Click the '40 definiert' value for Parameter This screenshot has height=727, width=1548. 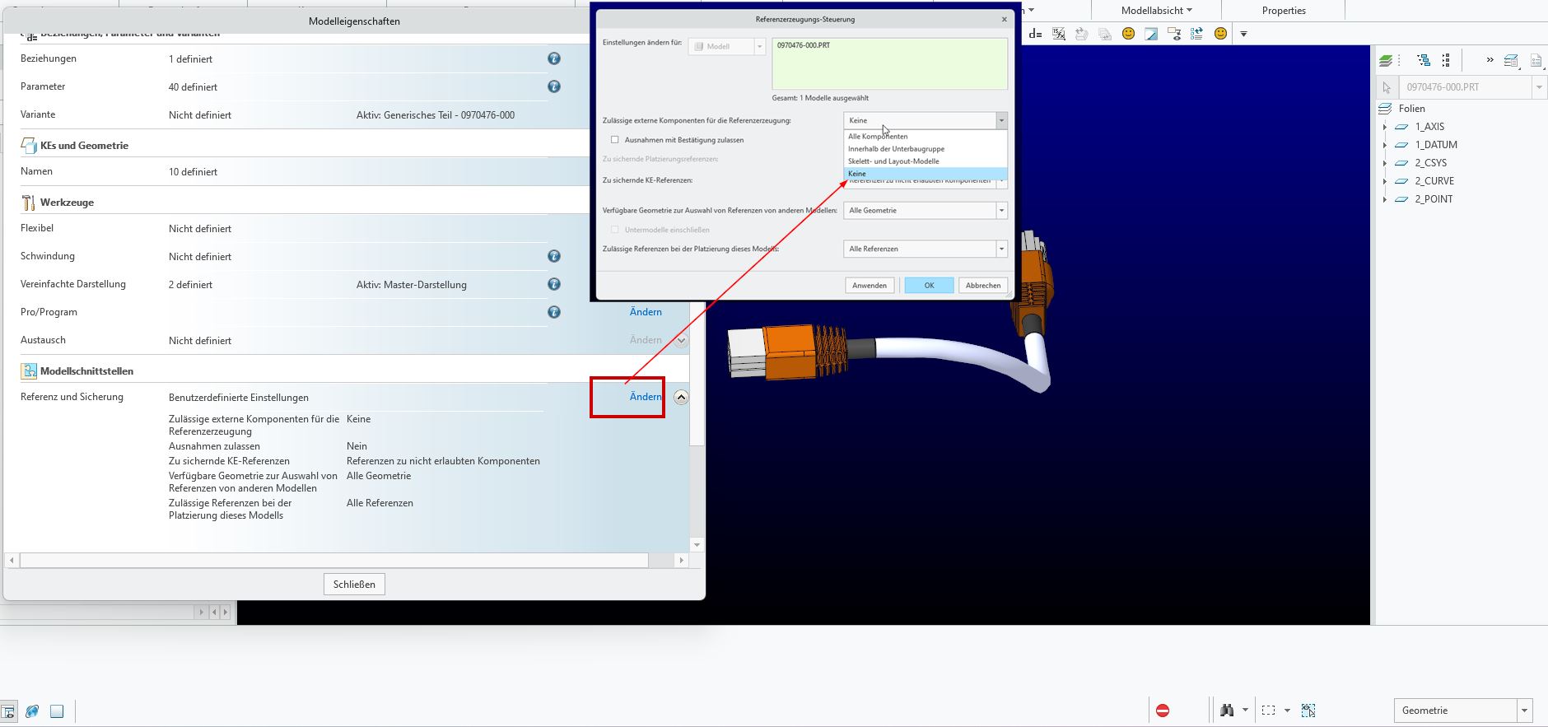point(193,87)
